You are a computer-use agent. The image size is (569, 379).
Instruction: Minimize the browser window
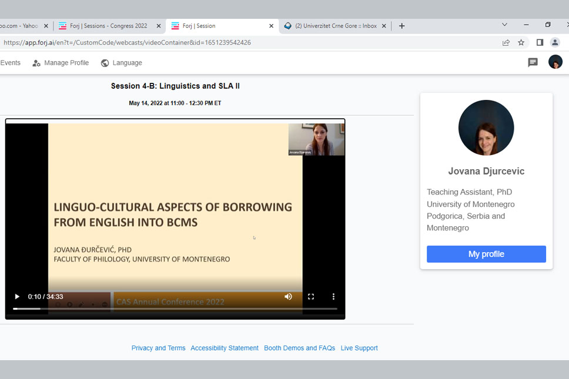[526, 25]
